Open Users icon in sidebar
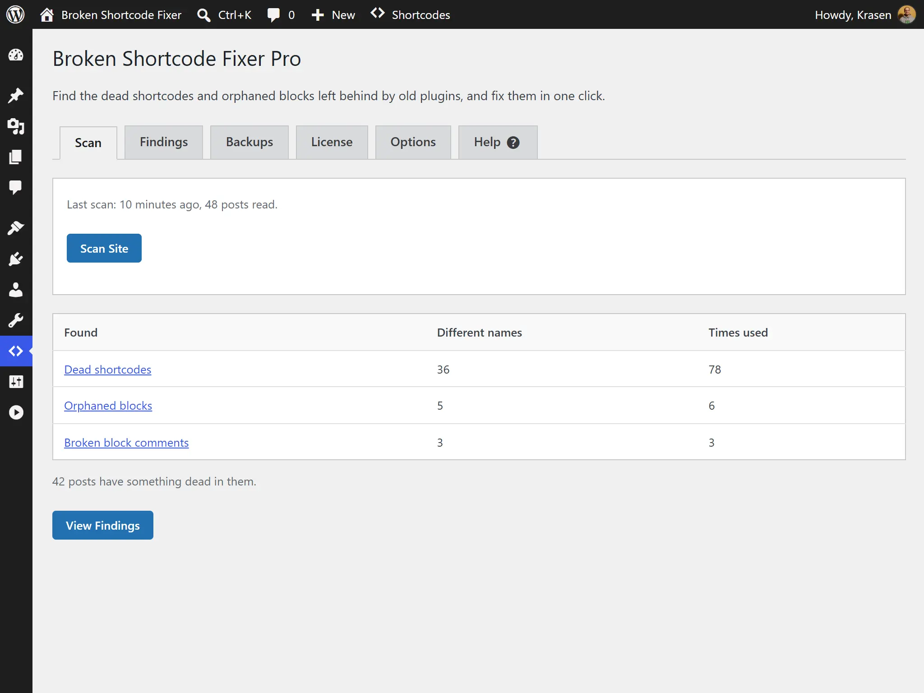Image resolution: width=924 pixels, height=693 pixels. [x=16, y=290]
